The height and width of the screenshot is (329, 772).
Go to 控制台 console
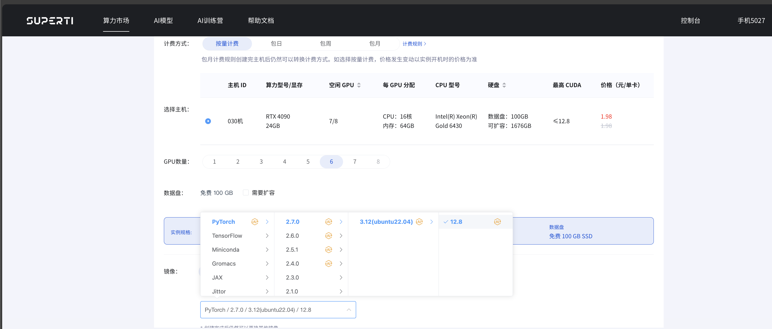click(690, 21)
